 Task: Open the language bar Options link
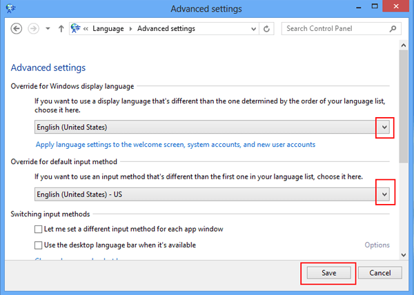[x=377, y=245]
